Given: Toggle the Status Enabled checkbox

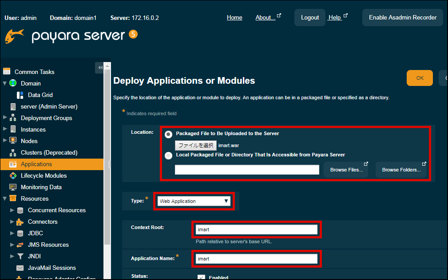Looking at the screenshot, I should click(201, 277).
